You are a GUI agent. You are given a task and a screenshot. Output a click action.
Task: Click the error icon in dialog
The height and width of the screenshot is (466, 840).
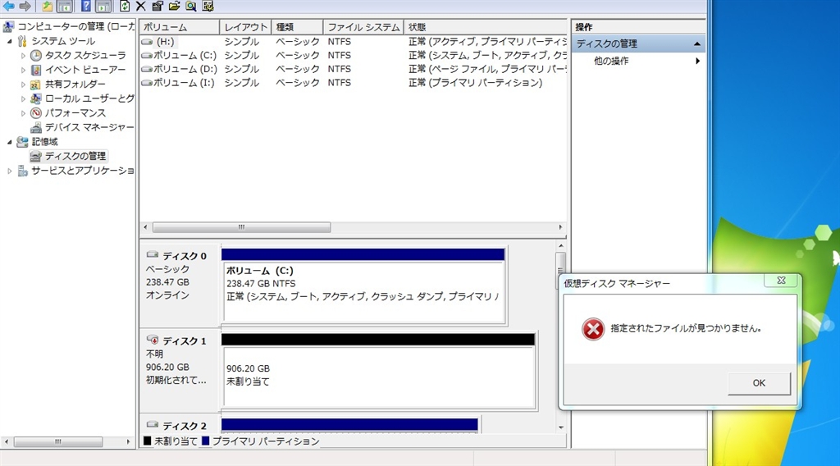593,329
